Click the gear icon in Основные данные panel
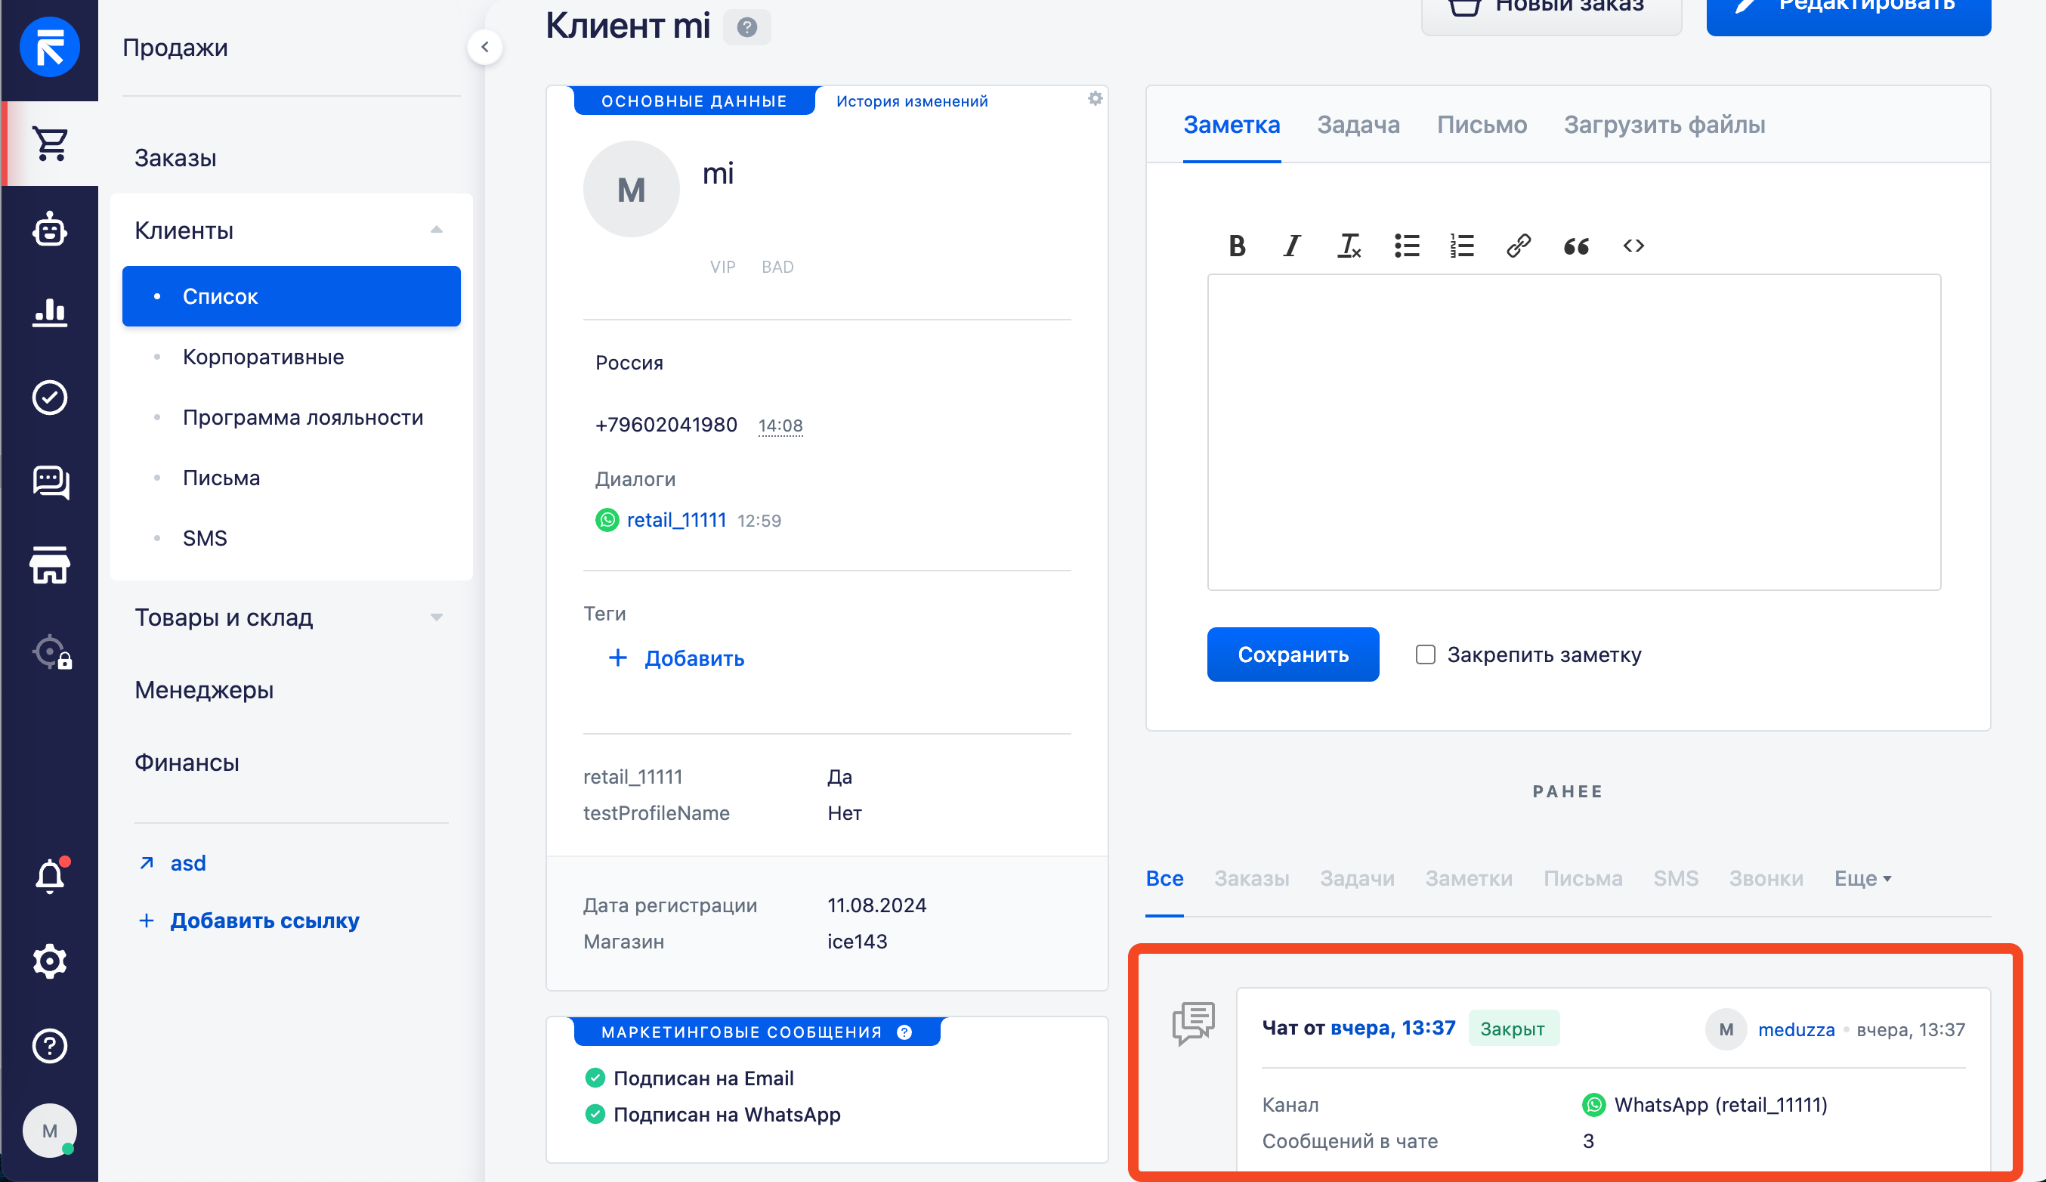The height and width of the screenshot is (1182, 2046). pyautogui.click(x=1095, y=99)
